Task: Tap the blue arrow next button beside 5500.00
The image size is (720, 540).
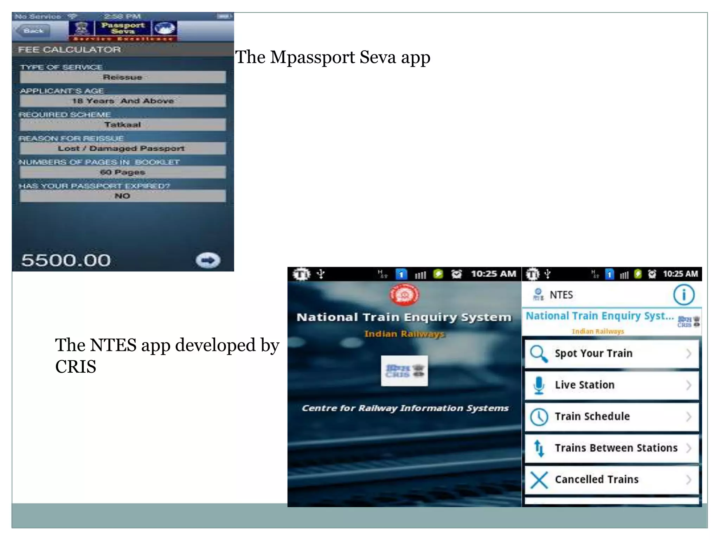Action: [208, 261]
